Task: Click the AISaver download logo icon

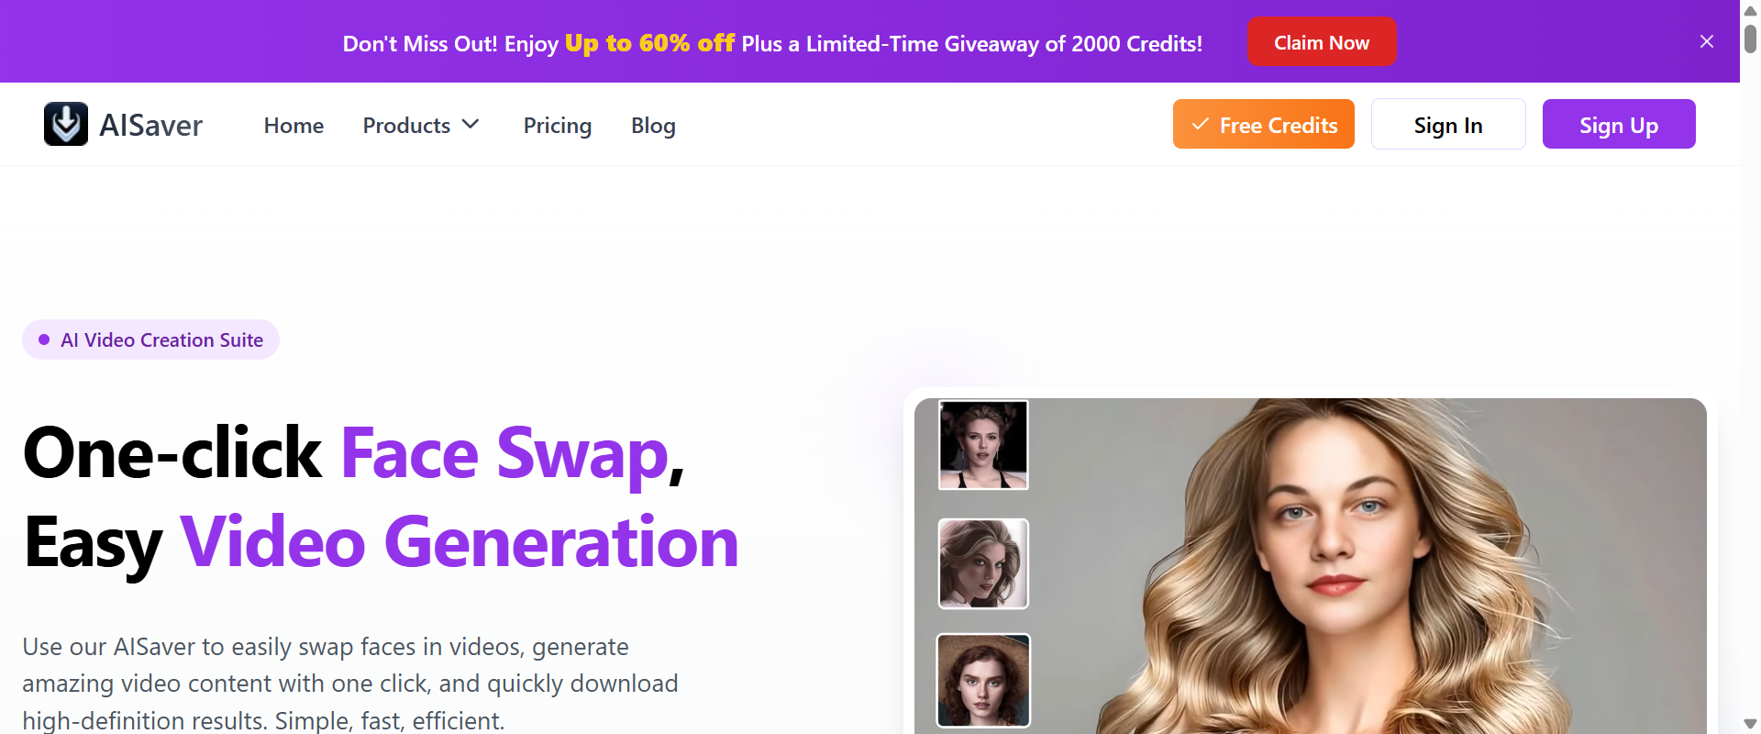Action: [66, 124]
